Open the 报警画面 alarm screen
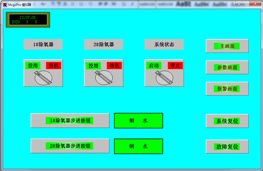The image size is (263, 171). click(x=227, y=89)
